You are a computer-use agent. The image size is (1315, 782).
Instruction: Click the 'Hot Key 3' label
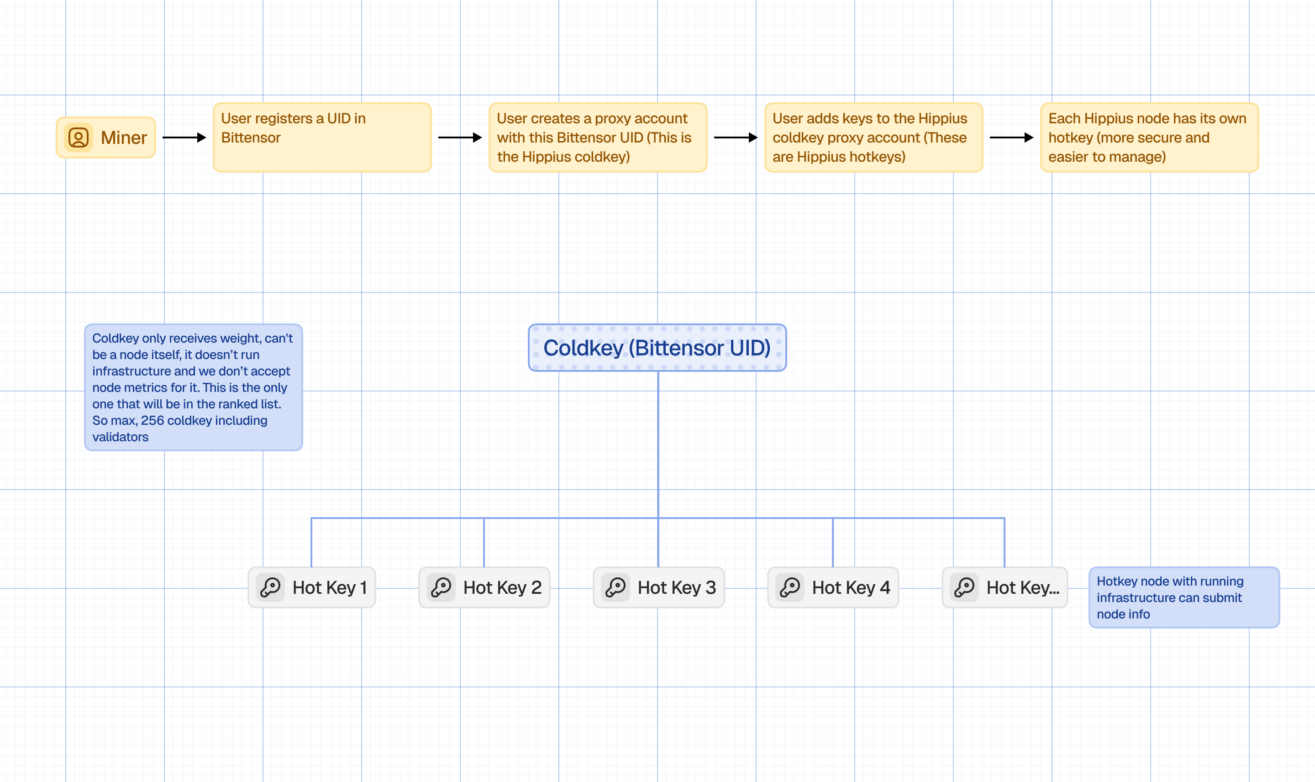point(677,587)
